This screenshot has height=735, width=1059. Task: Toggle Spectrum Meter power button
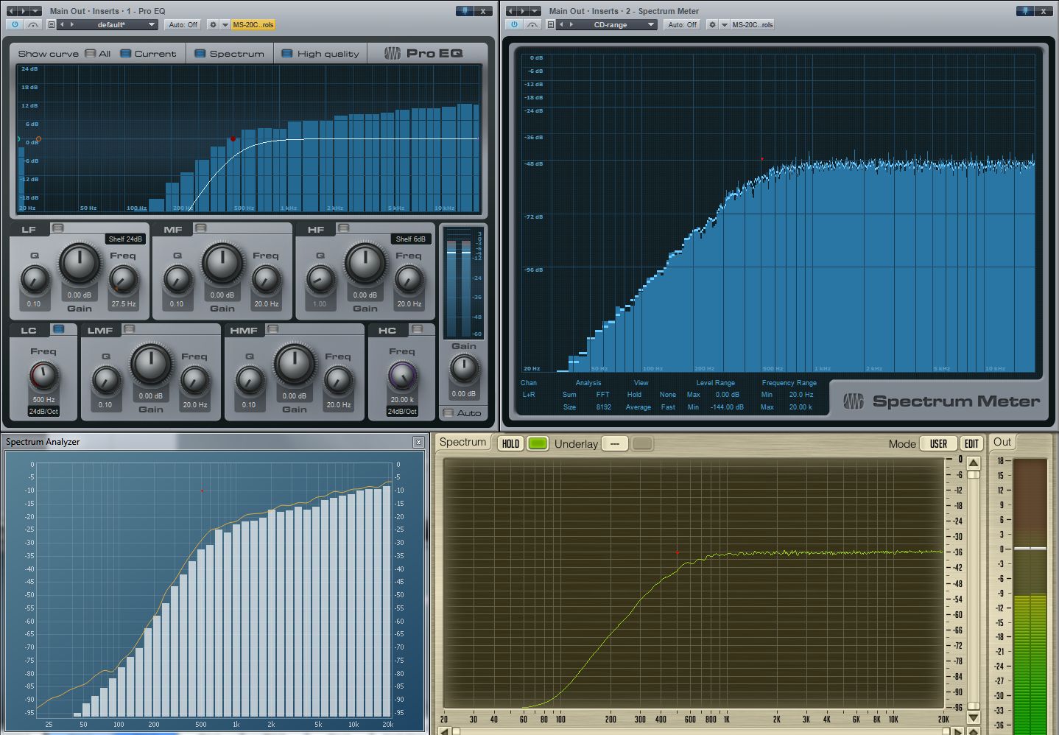514,24
